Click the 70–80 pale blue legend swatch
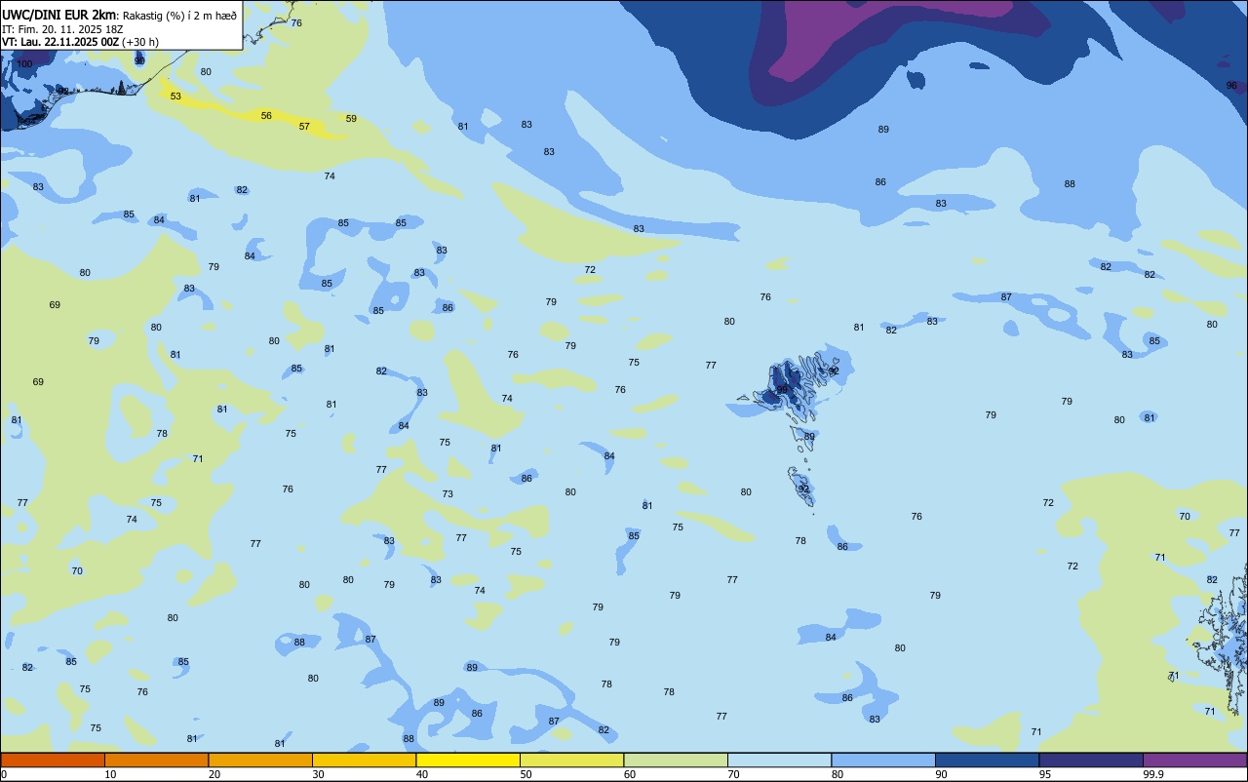The width and height of the screenshot is (1248, 782). [x=779, y=760]
